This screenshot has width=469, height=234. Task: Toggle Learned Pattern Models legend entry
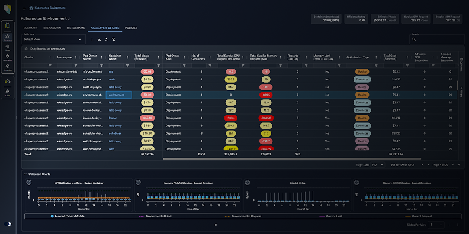pos(68,216)
